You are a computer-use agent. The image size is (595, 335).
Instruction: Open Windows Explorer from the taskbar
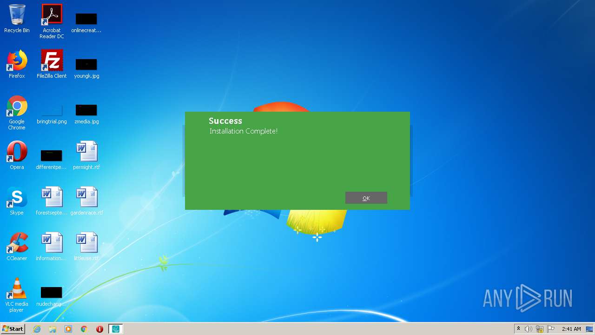click(x=53, y=329)
